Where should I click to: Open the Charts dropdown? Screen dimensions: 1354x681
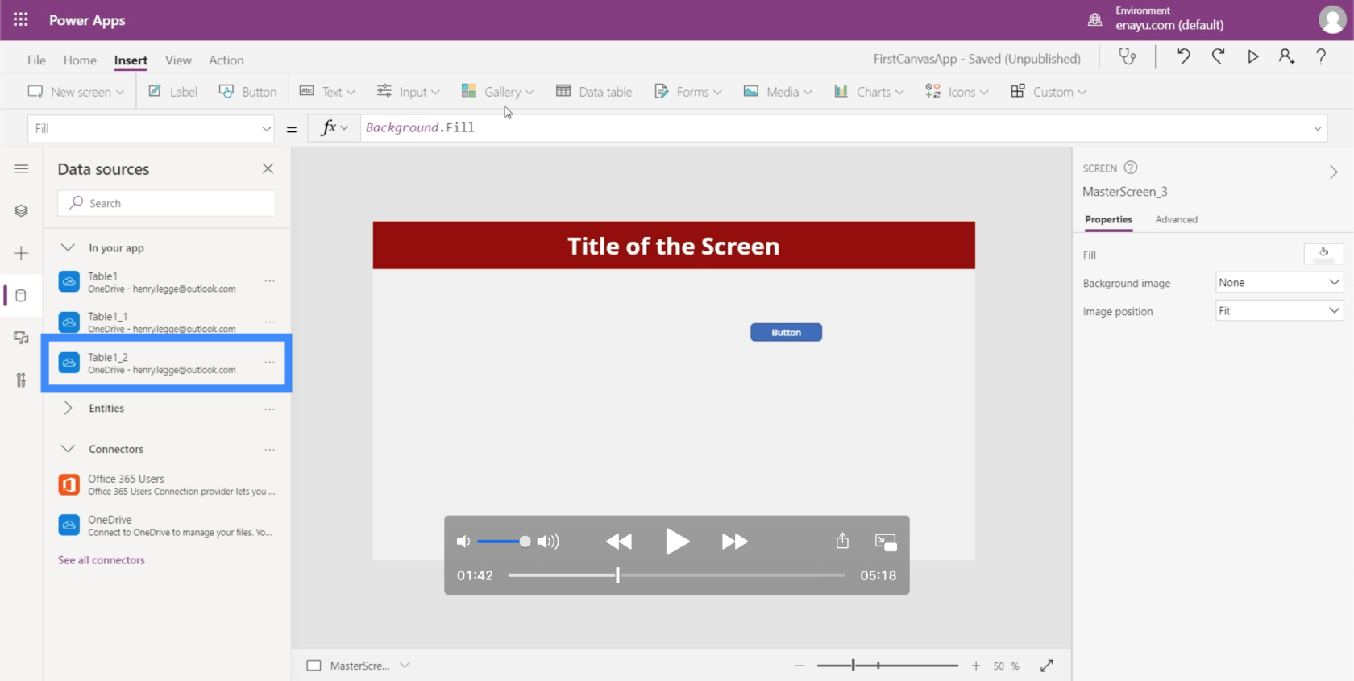click(x=869, y=92)
